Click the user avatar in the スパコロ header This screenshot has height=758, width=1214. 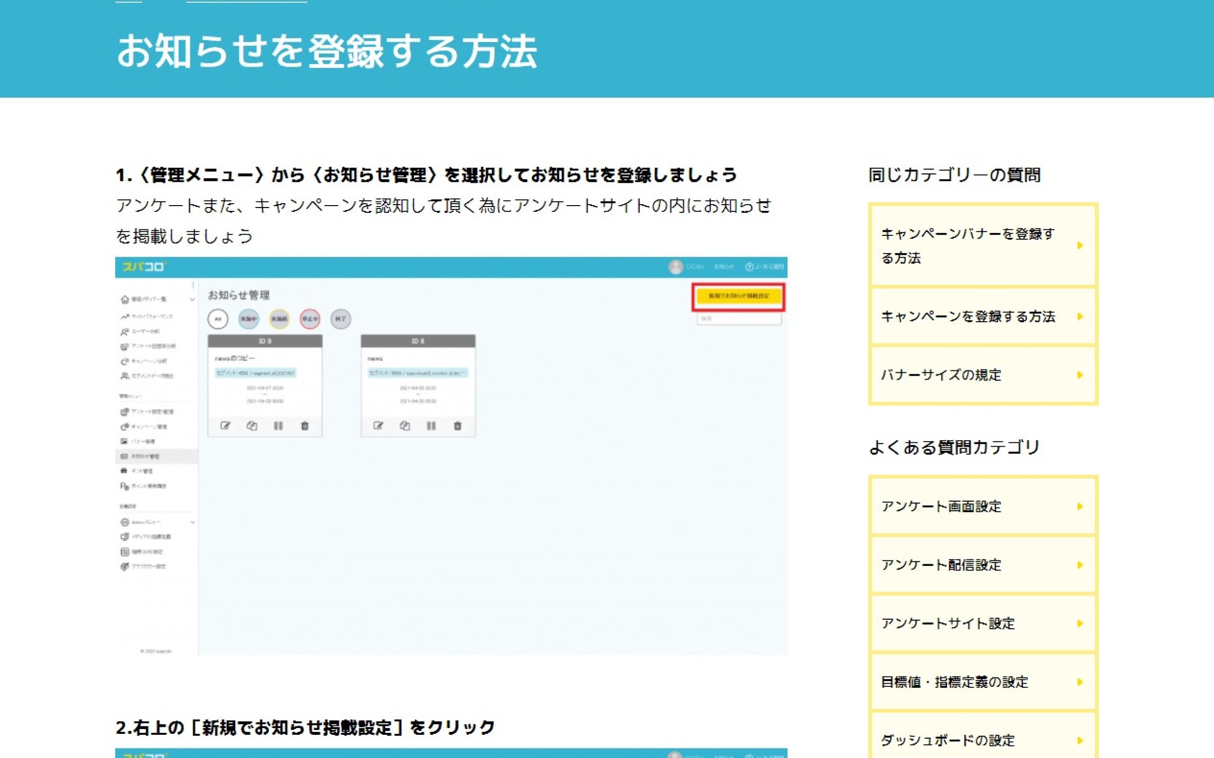[675, 267]
